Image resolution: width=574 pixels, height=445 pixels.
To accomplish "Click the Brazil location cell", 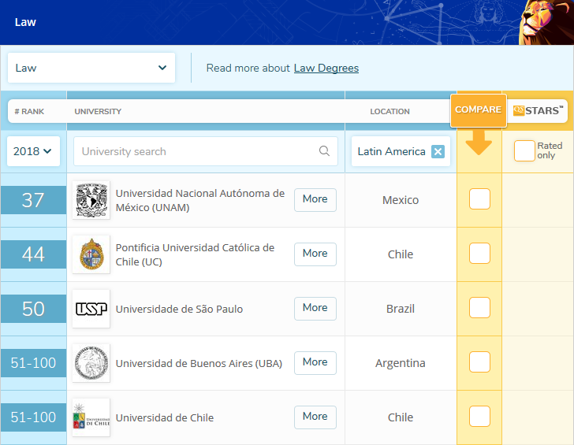I will click(x=401, y=309).
